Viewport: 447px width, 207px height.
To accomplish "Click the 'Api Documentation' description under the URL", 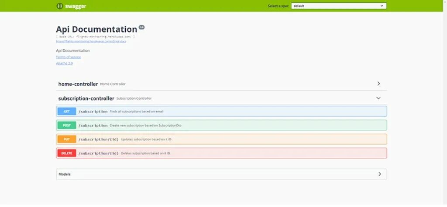I will click(x=73, y=51).
